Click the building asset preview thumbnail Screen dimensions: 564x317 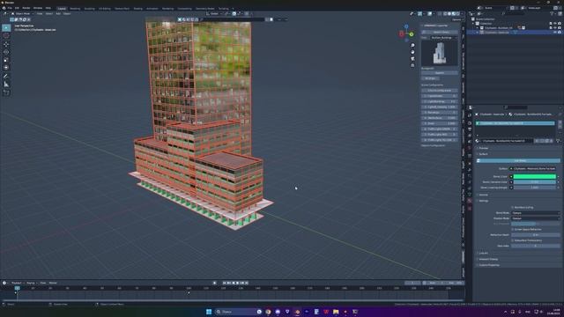tap(439, 53)
